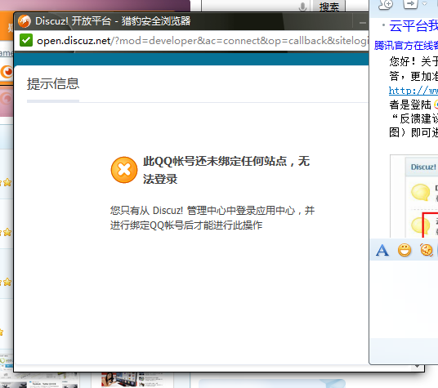Viewport: 438px width, 388px height.
Task: Click the add-contact icon in chat window
Action: pos(386,4)
